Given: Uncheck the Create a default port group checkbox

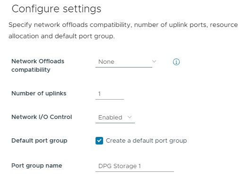Looking at the screenshot, I should (99, 141).
